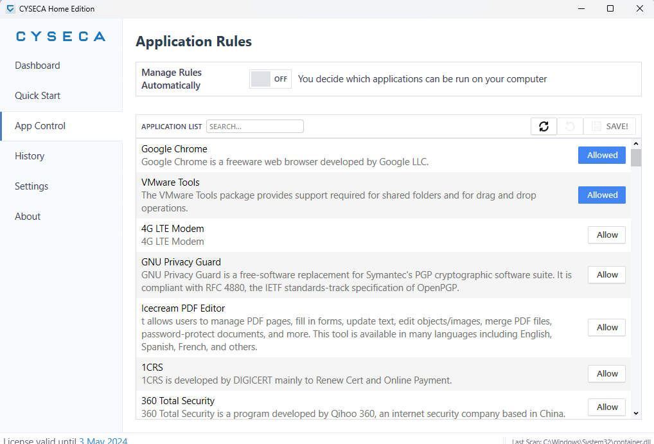Select the 1CRS row title
Image resolution: width=654 pixels, height=444 pixels.
pos(152,368)
